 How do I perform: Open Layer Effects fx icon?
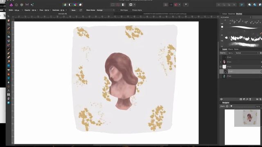click(x=247, y=99)
